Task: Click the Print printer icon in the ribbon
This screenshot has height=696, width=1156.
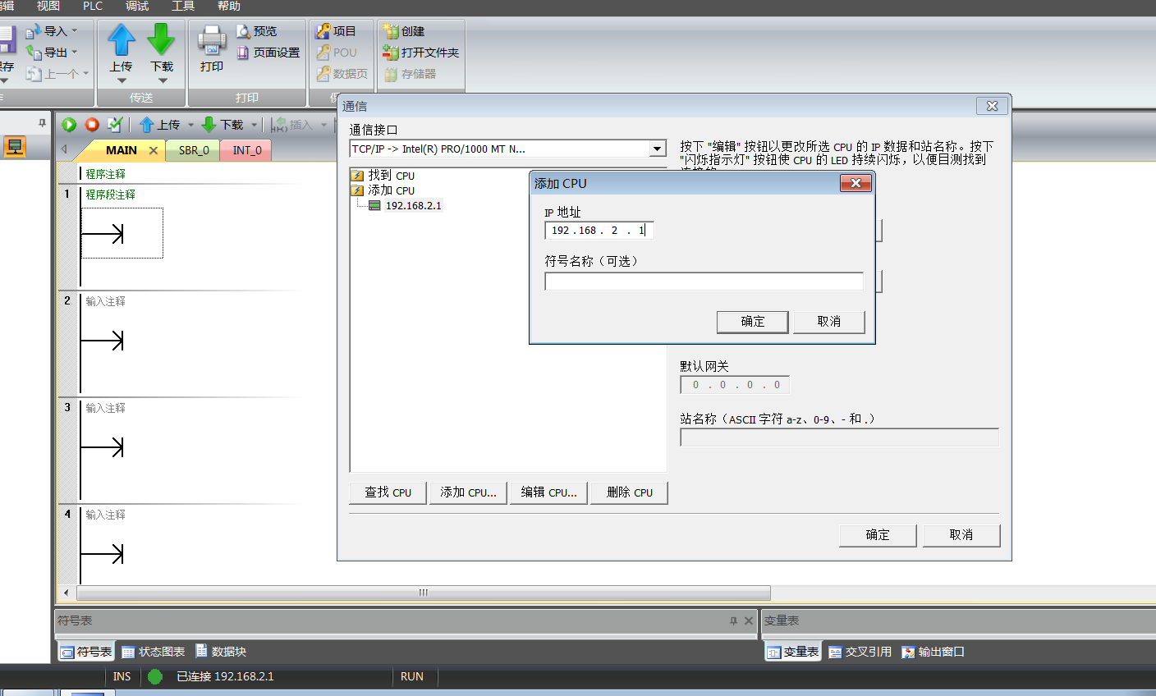Action: tap(212, 39)
